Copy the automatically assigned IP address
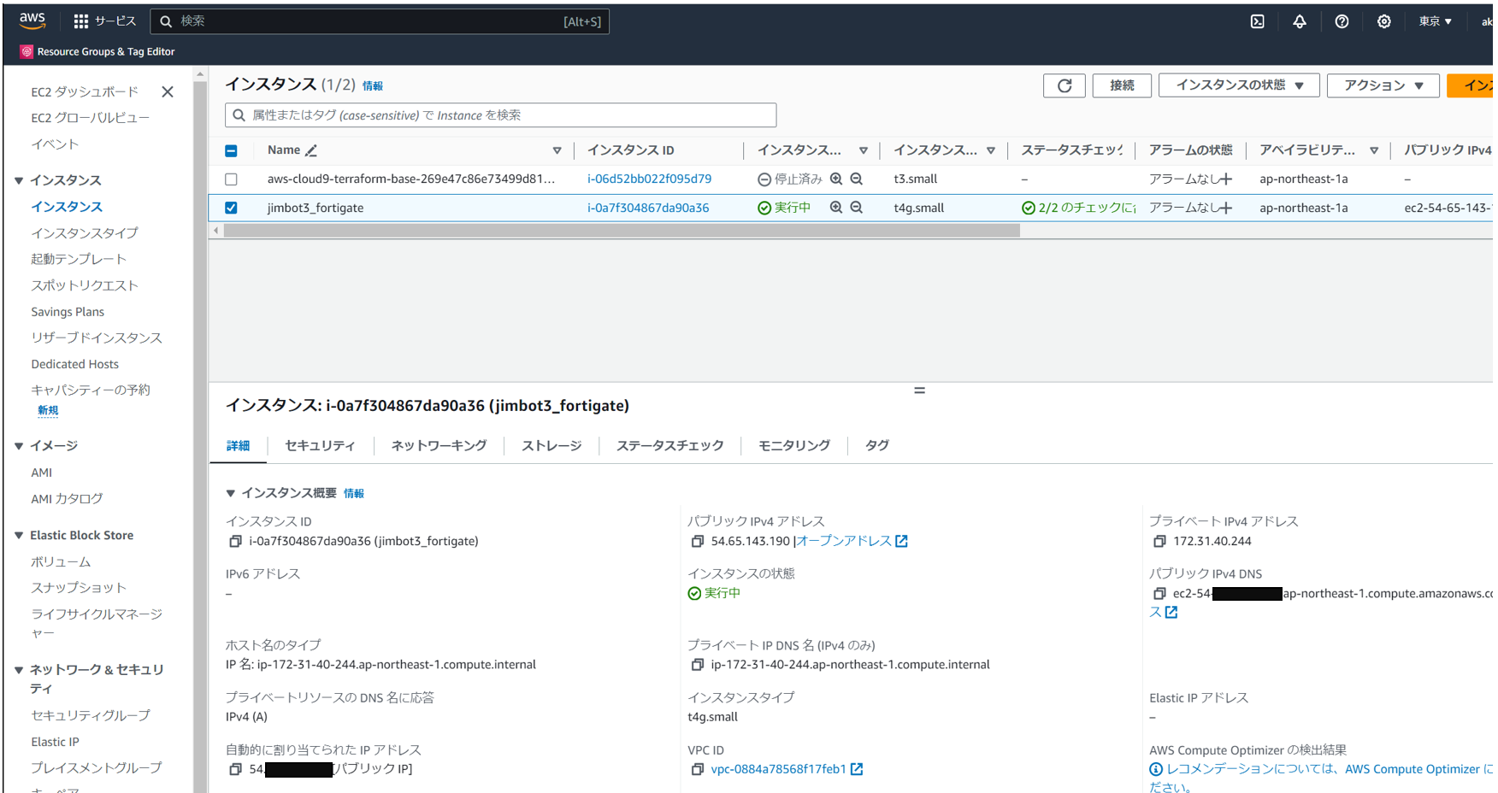Image resolution: width=1498 pixels, height=793 pixels. pyautogui.click(x=235, y=770)
